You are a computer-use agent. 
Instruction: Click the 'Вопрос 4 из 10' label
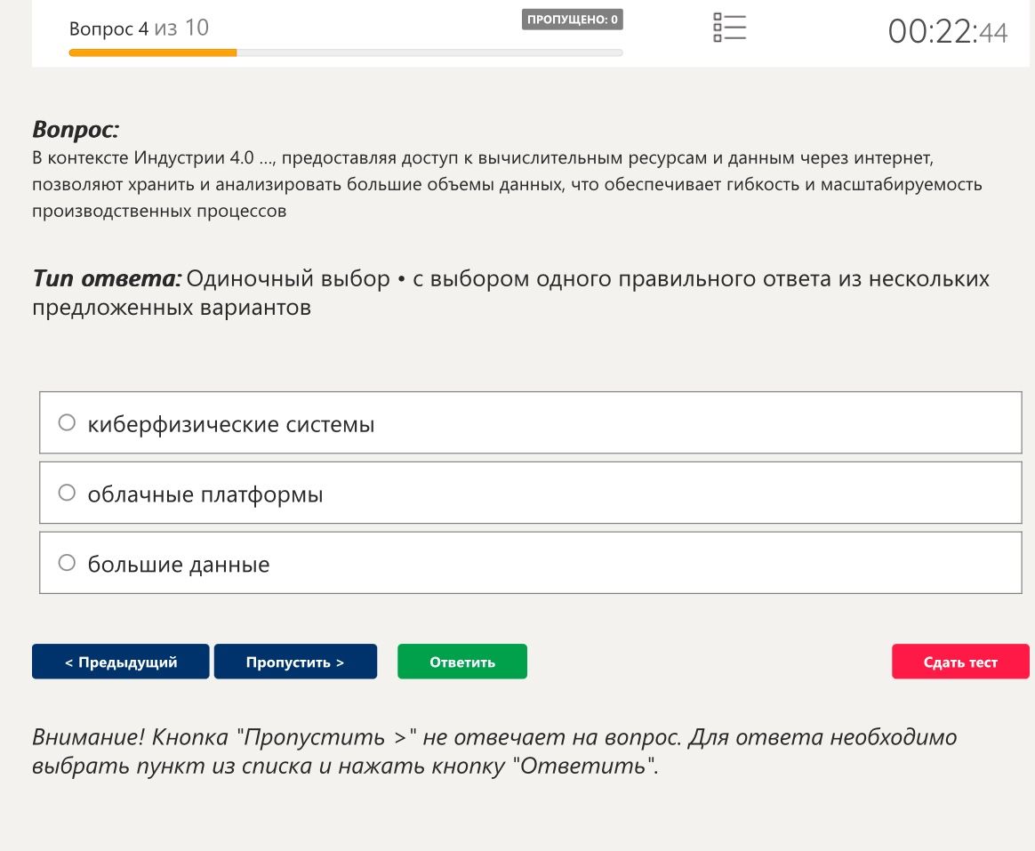(x=139, y=28)
